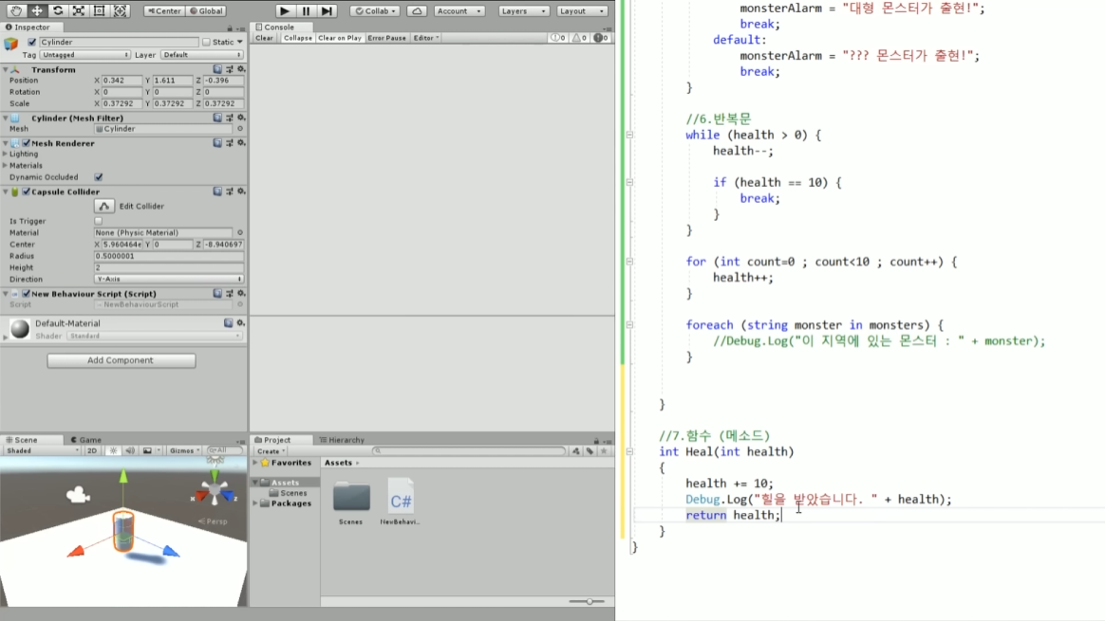1105x621 pixels.
Task: Switch to the Console tab
Action: click(275, 27)
